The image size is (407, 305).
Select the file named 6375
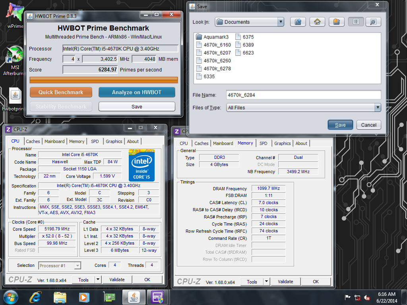[x=244, y=37]
